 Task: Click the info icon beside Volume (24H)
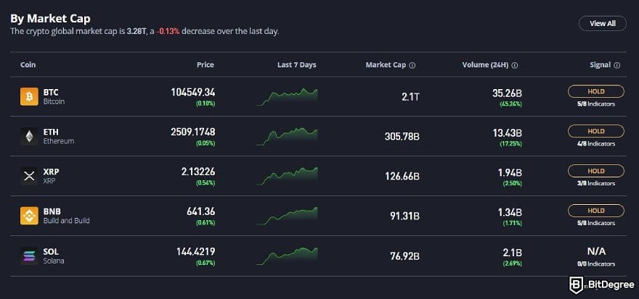515,65
